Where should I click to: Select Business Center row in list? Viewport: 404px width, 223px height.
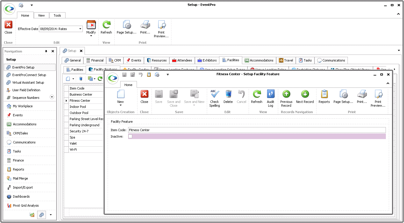[x=86, y=94]
